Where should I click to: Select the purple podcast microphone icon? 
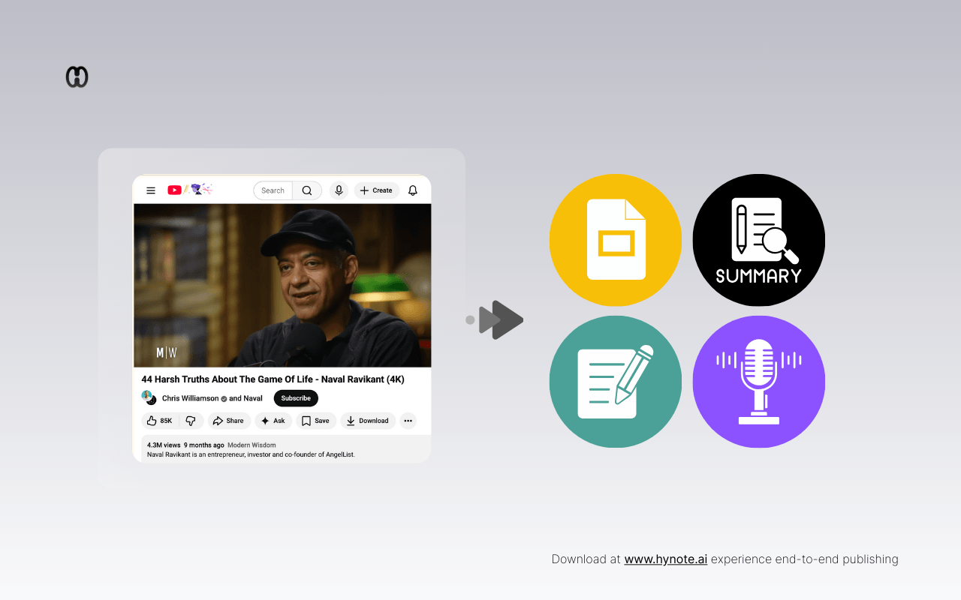[x=758, y=382]
